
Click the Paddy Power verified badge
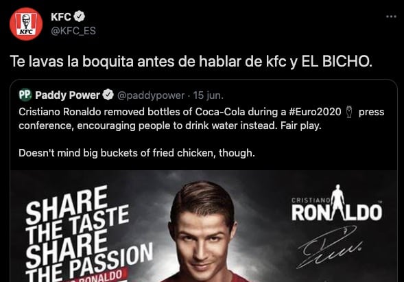[x=108, y=95]
